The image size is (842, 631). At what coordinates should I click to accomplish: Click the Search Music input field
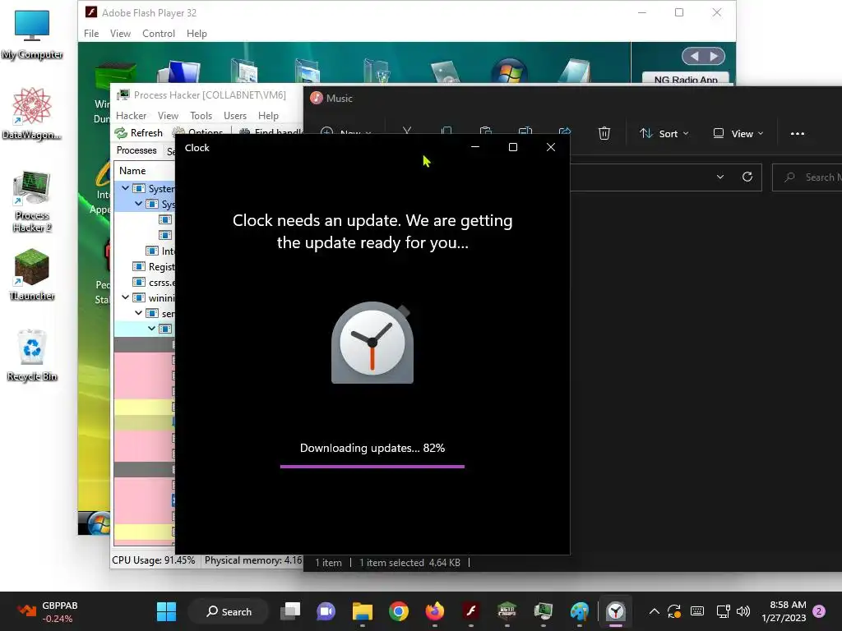(807, 177)
